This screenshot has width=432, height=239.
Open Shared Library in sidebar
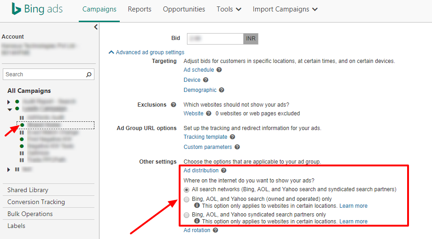(x=28, y=190)
